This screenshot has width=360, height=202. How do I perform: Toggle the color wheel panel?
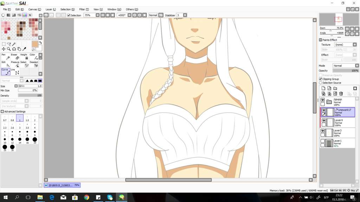click(x=3, y=15)
